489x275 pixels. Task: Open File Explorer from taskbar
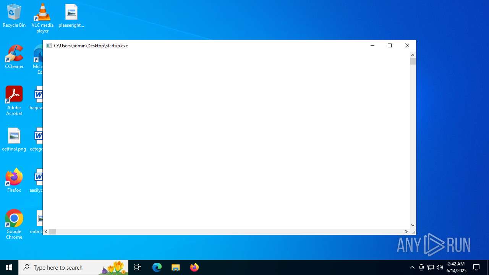(x=176, y=267)
